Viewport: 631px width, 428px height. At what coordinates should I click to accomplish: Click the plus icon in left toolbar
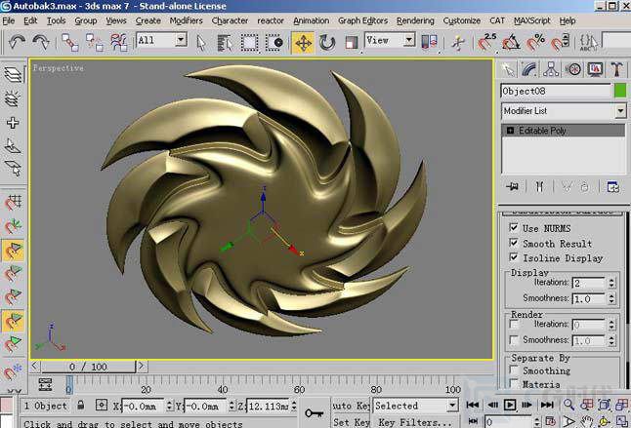[x=13, y=123]
